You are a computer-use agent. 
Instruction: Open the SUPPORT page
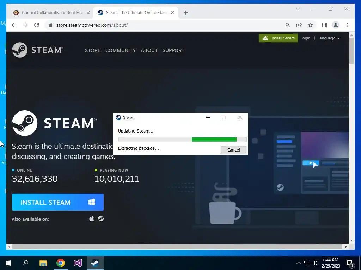coord(173,50)
